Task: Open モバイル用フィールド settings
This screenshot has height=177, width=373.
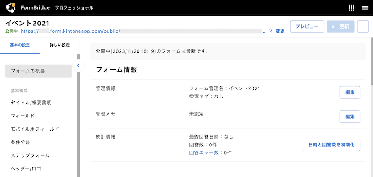Action: point(35,129)
